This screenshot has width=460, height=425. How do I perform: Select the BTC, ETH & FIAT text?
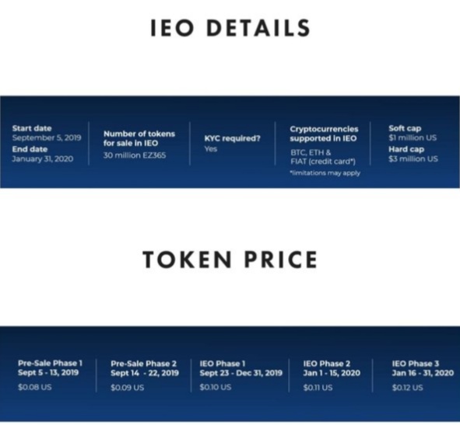click(x=323, y=157)
